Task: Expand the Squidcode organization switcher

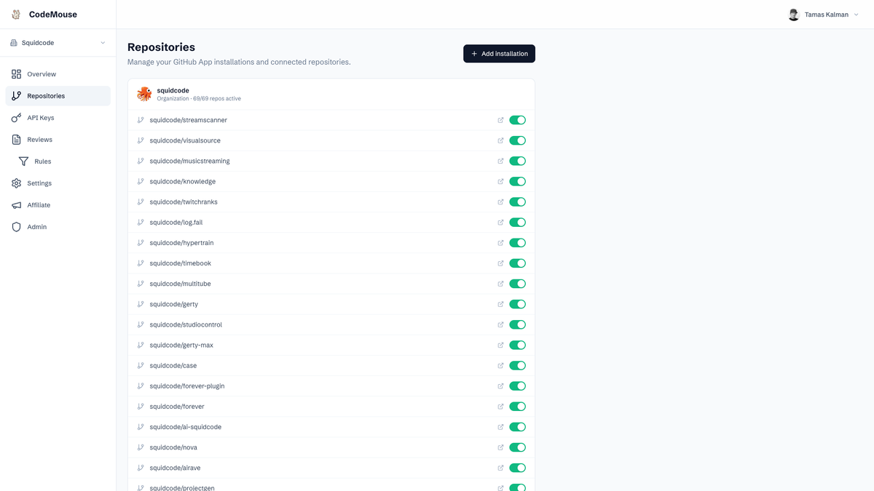Action: point(58,43)
